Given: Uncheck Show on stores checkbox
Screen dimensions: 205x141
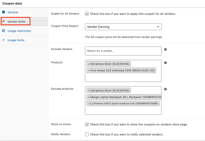Looking at the screenshot, I should point(87,124).
